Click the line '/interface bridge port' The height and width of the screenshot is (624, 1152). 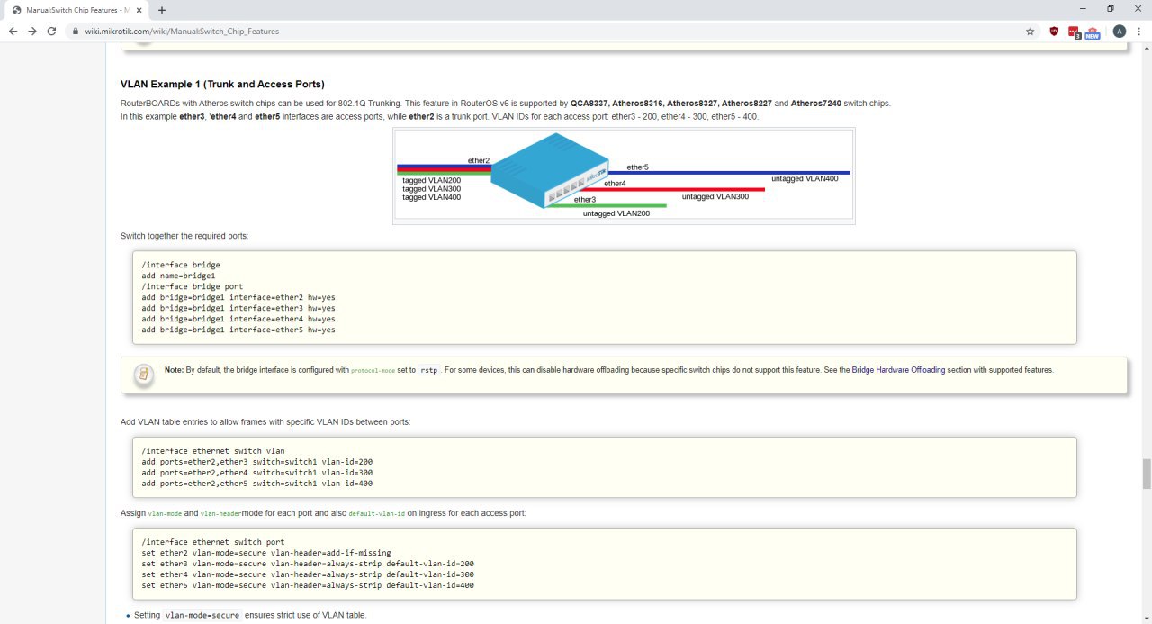click(x=193, y=286)
